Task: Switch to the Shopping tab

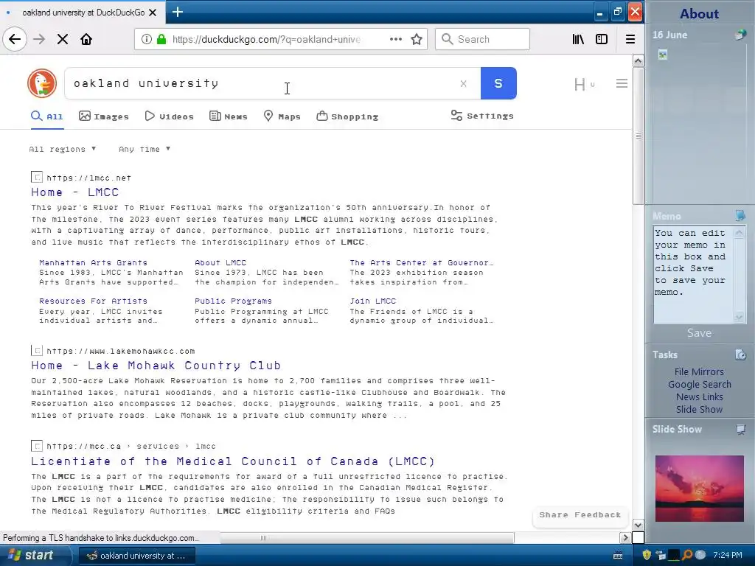Action: coord(347,116)
